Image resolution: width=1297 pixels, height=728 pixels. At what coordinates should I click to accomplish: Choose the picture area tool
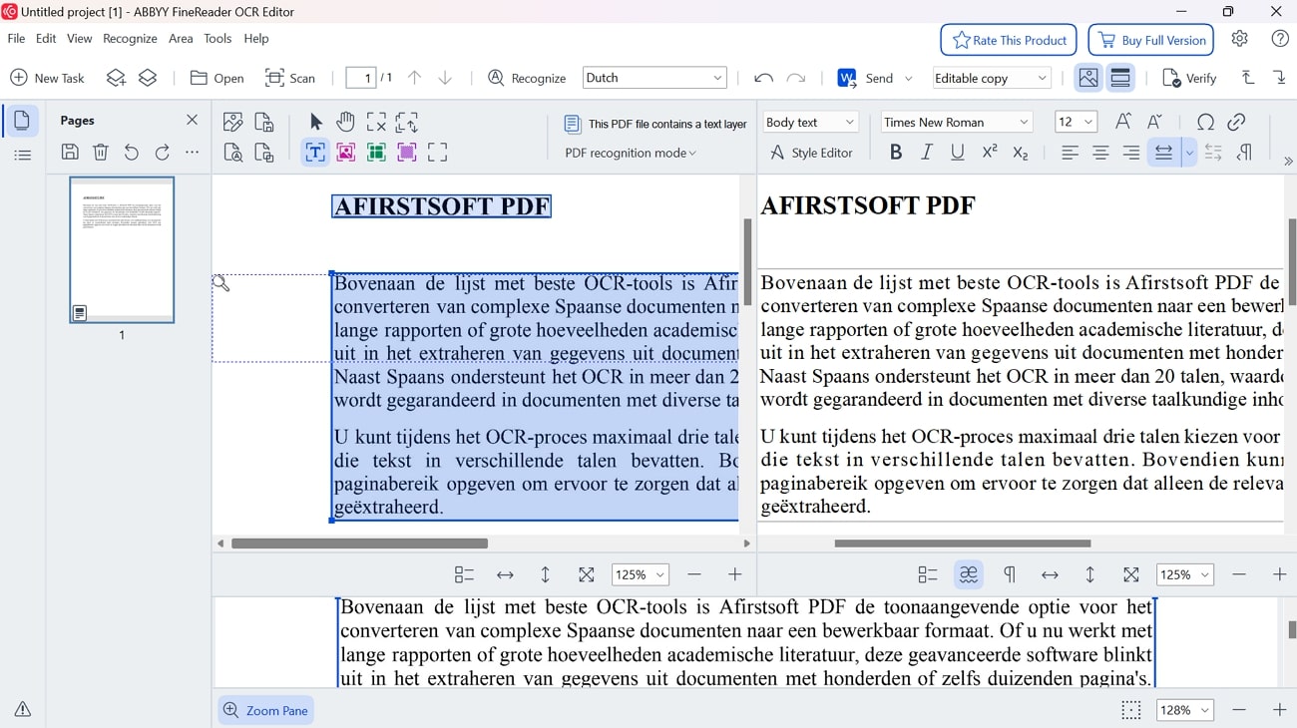346,153
